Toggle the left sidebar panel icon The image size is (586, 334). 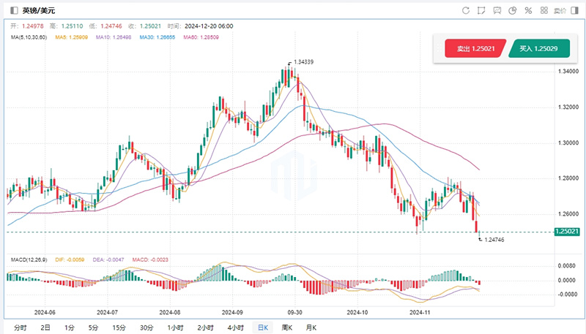pyautogui.click(x=12, y=11)
